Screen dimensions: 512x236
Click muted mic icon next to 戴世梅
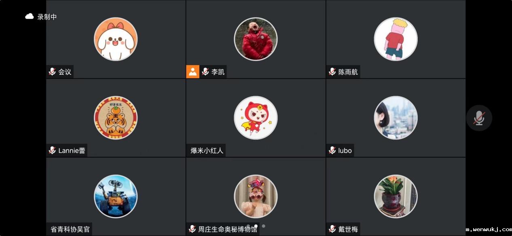pyautogui.click(x=332, y=229)
